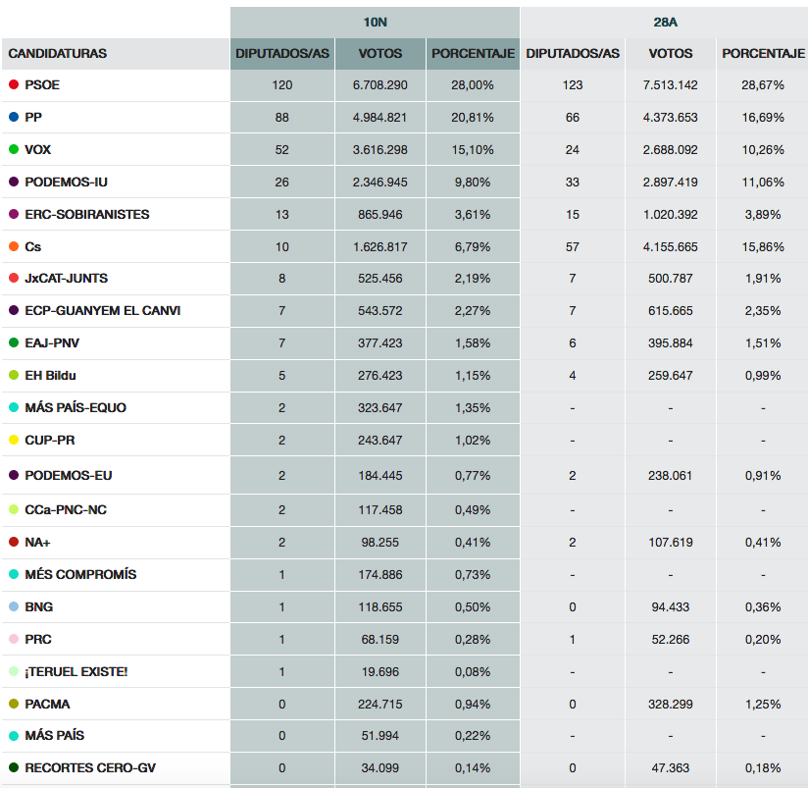
Task: Click the yellow dot beside CUP-PR
Action: coord(14,440)
